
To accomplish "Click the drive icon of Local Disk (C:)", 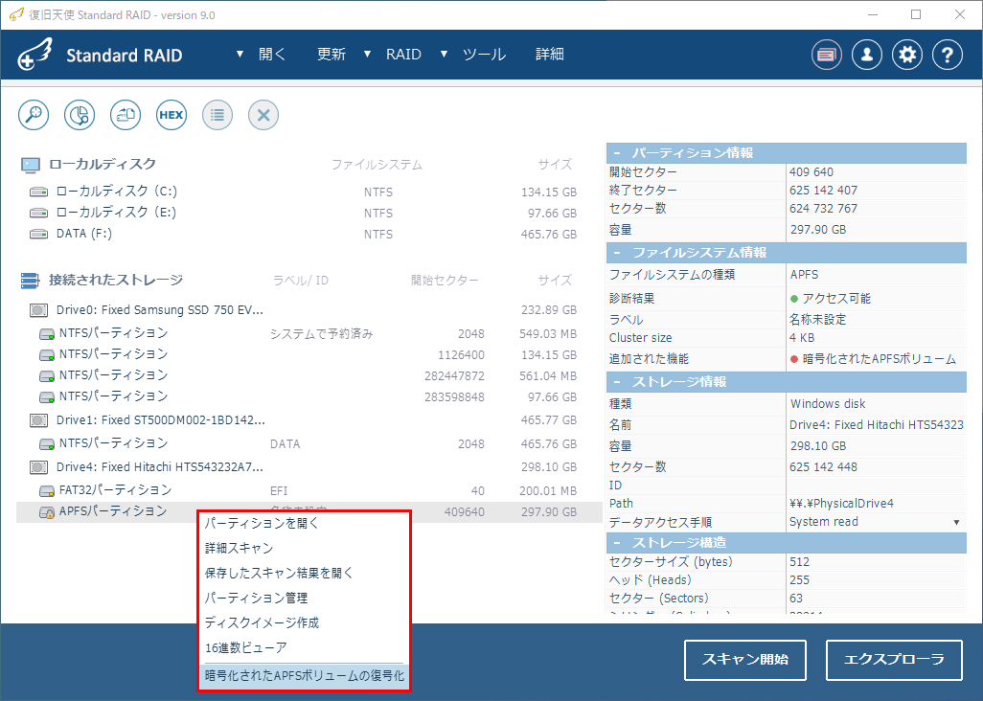I will point(39,192).
